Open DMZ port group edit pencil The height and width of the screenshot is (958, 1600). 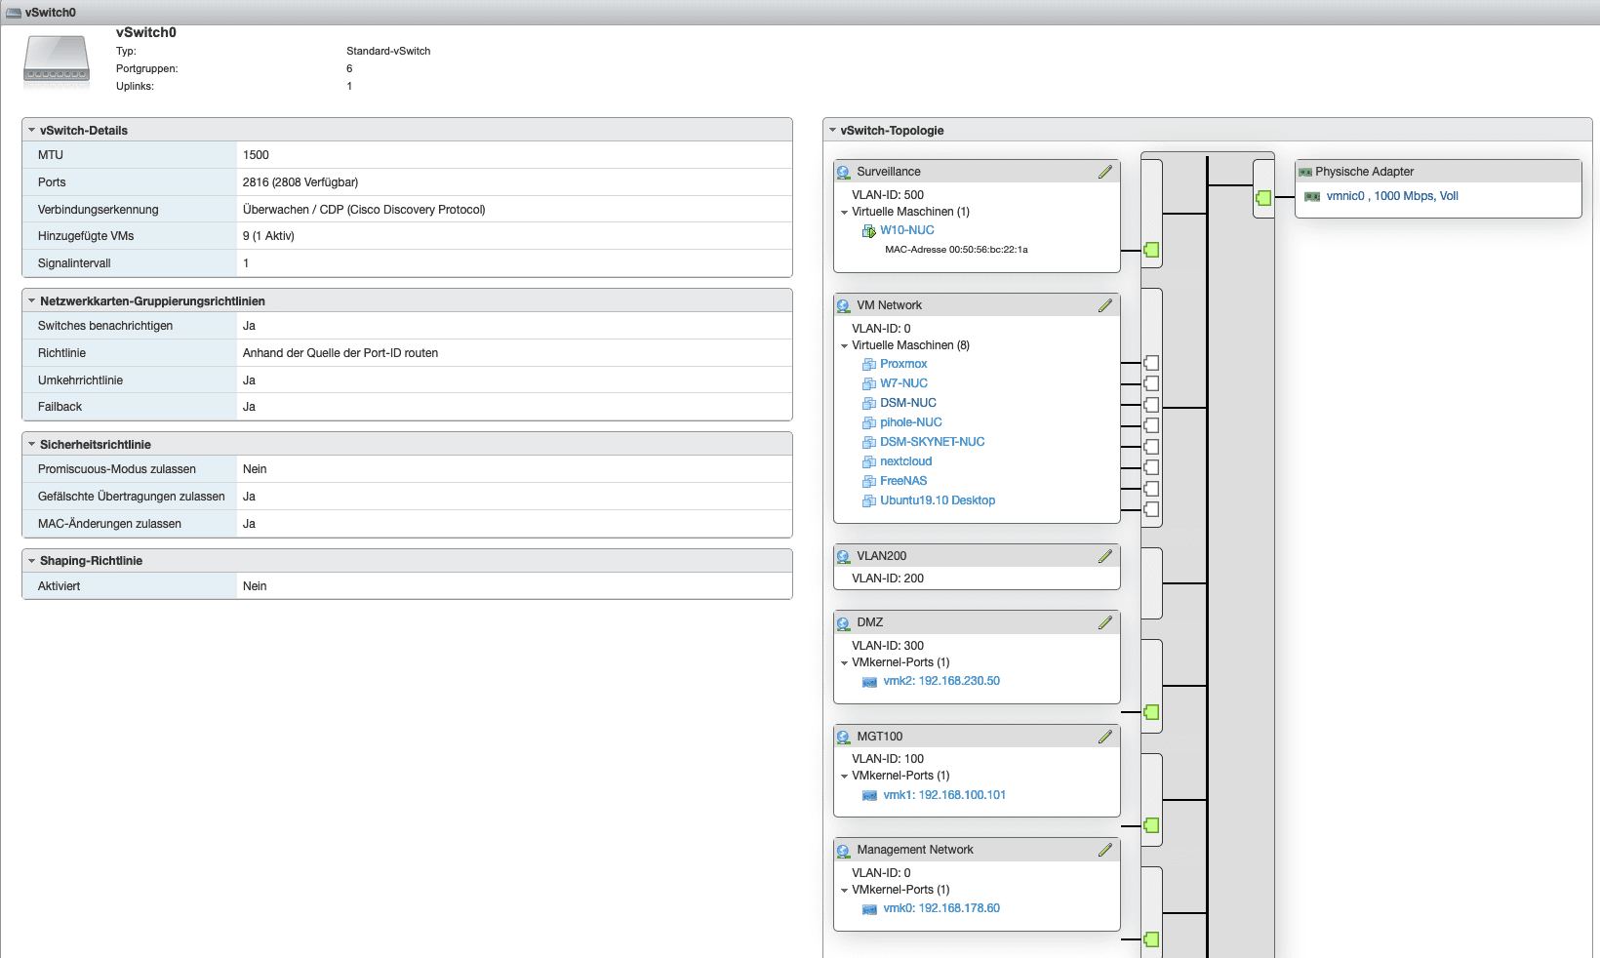pyautogui.click(x=1105, y=622)
